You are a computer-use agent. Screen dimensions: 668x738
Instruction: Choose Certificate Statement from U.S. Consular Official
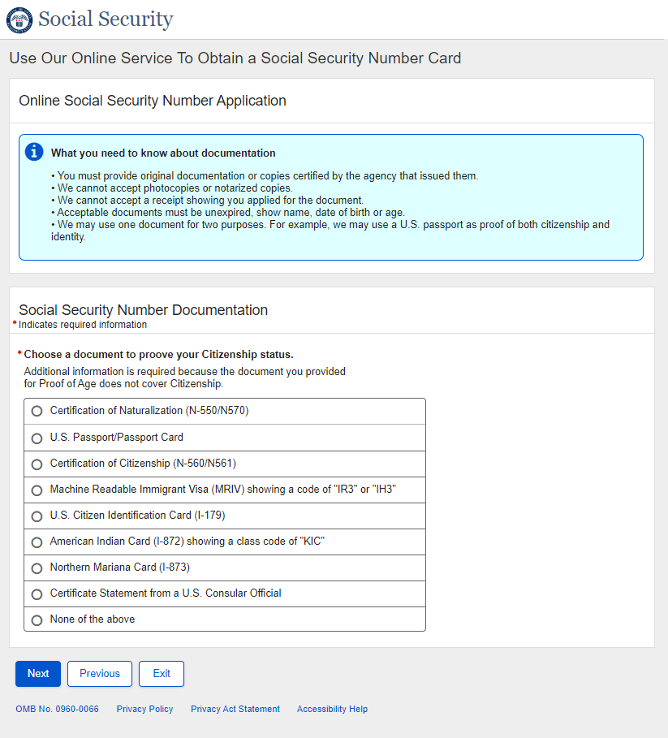37,594
